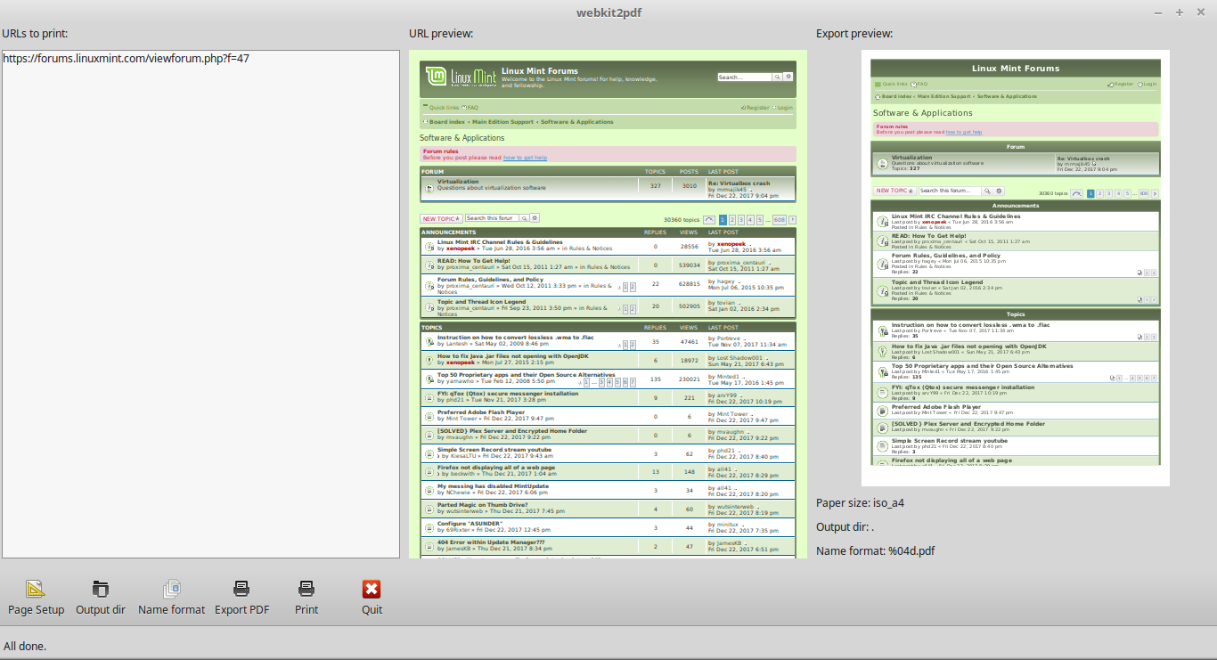The height and width of the screenshot is (660, 1217).
Task: Click the red Quit icon
Action: click(x=372, y=589)
